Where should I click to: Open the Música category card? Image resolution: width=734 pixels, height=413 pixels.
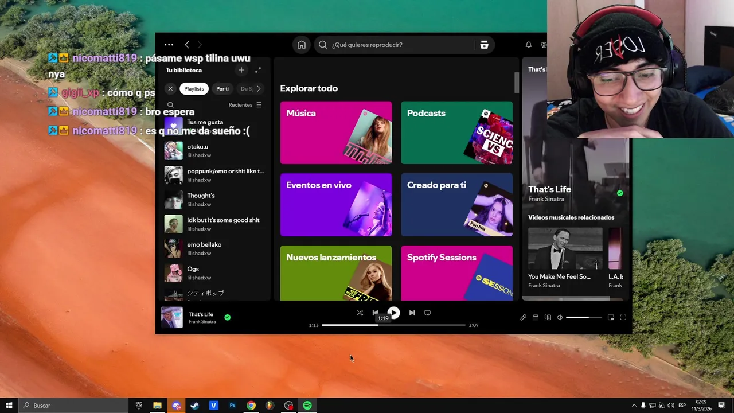tap(336, 133)
